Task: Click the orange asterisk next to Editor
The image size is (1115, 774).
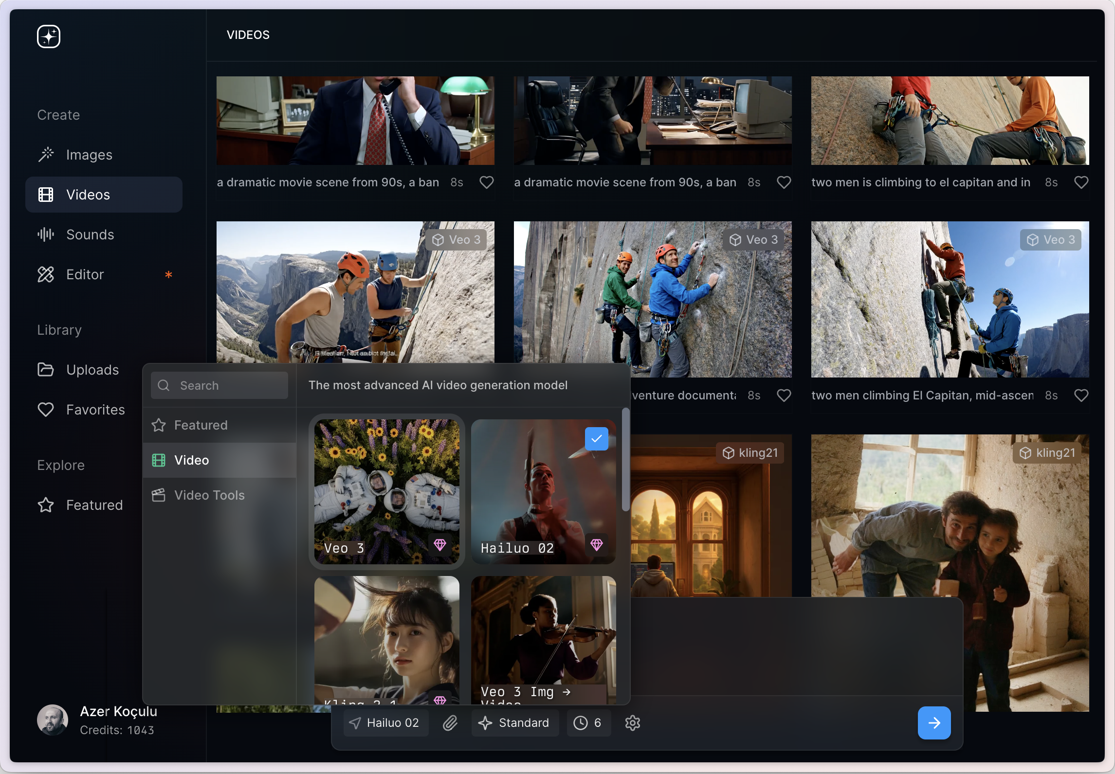Action: click(x=168, y=274)
